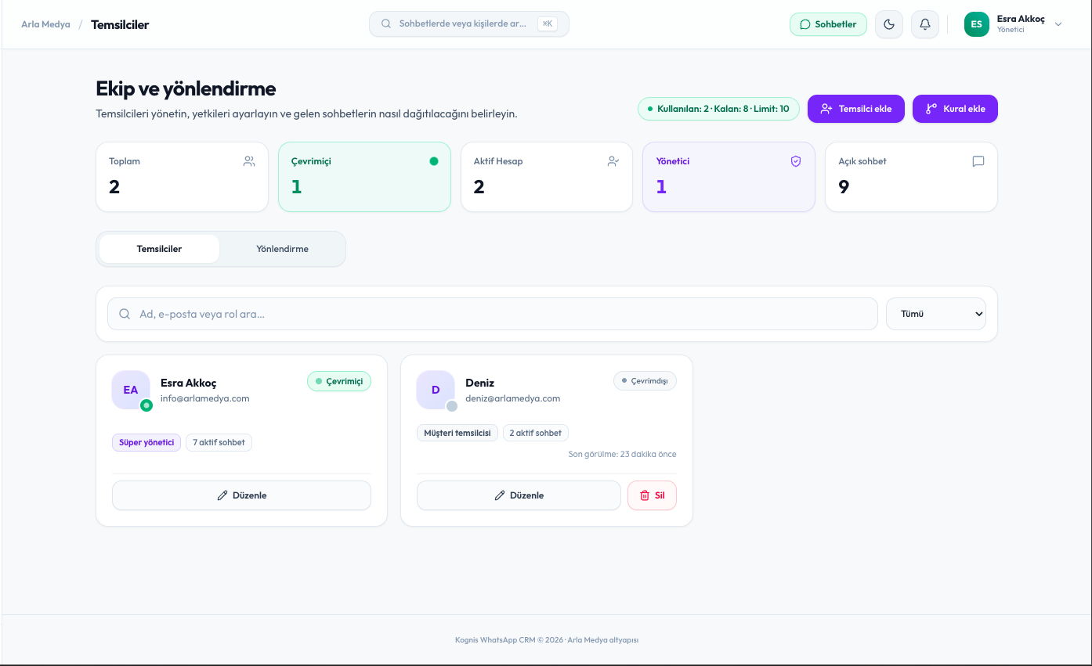The image size is (1092, 666).
Task: Click the chat bubble icon on Açık sohbet card
Action: 978,161
